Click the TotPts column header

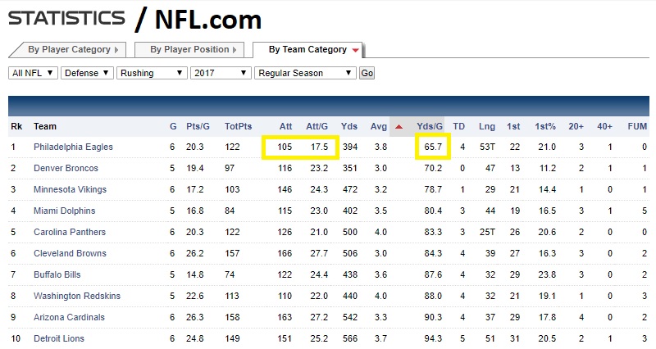coord(237,126)
